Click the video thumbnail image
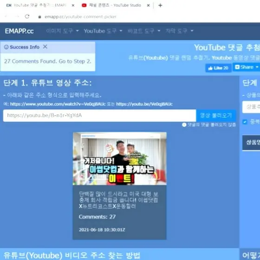This screenshot has height=260, width=260. [120, 159]
